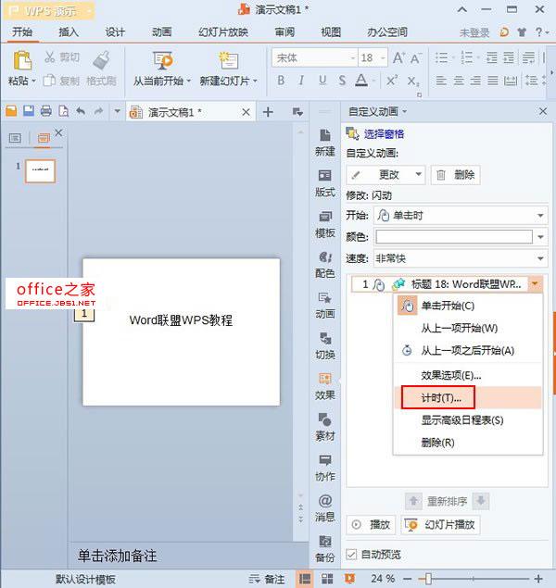Open the 协作 collaboration sidebar panel
Screen dimensions: 556x588
pos(325,468)
